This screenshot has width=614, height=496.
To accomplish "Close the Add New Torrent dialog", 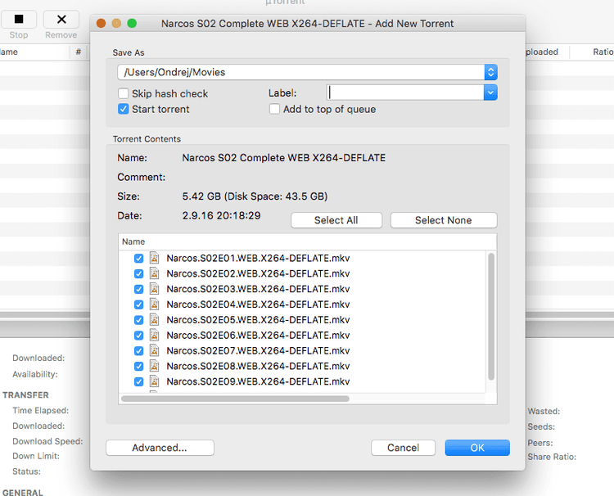I will (x=101, y=24).
